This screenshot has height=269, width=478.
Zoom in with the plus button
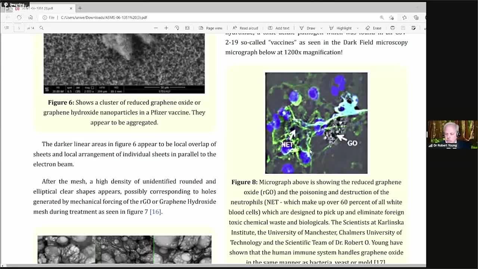[166, 28]
